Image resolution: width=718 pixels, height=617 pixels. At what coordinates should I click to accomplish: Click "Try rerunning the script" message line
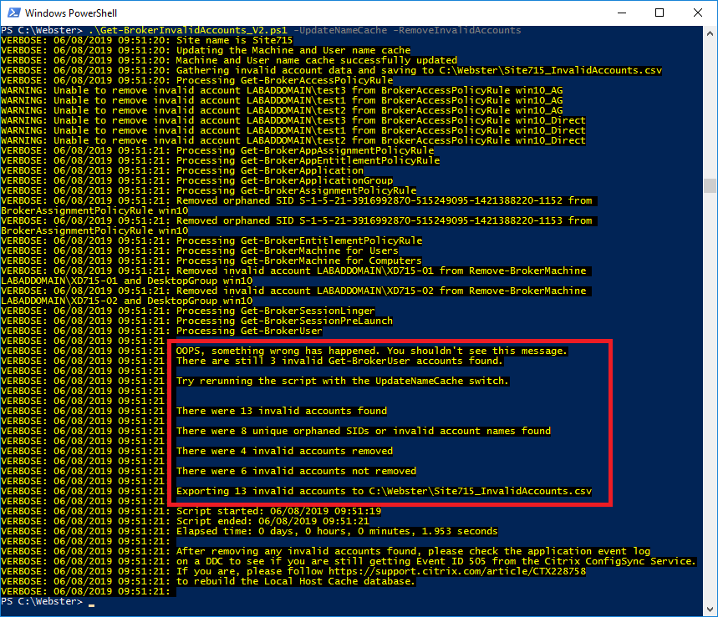tap(343, 381)
